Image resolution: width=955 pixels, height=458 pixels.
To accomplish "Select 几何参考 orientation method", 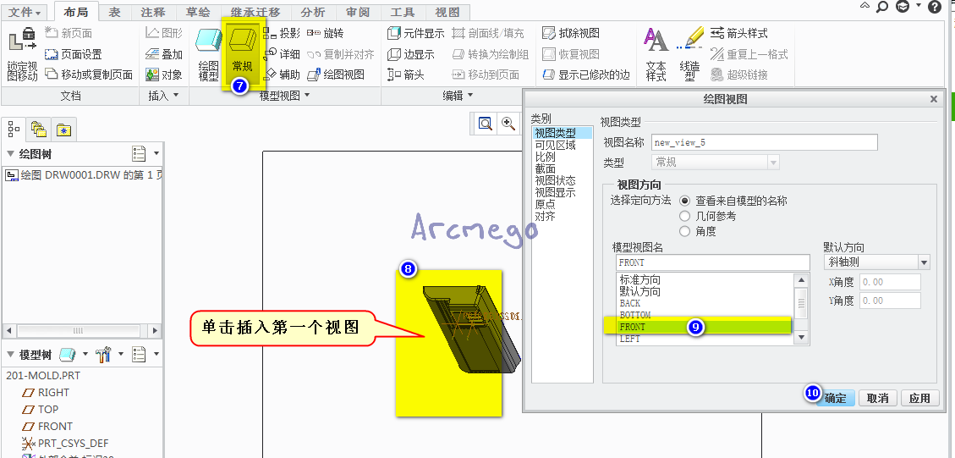I will click(684, 216).
